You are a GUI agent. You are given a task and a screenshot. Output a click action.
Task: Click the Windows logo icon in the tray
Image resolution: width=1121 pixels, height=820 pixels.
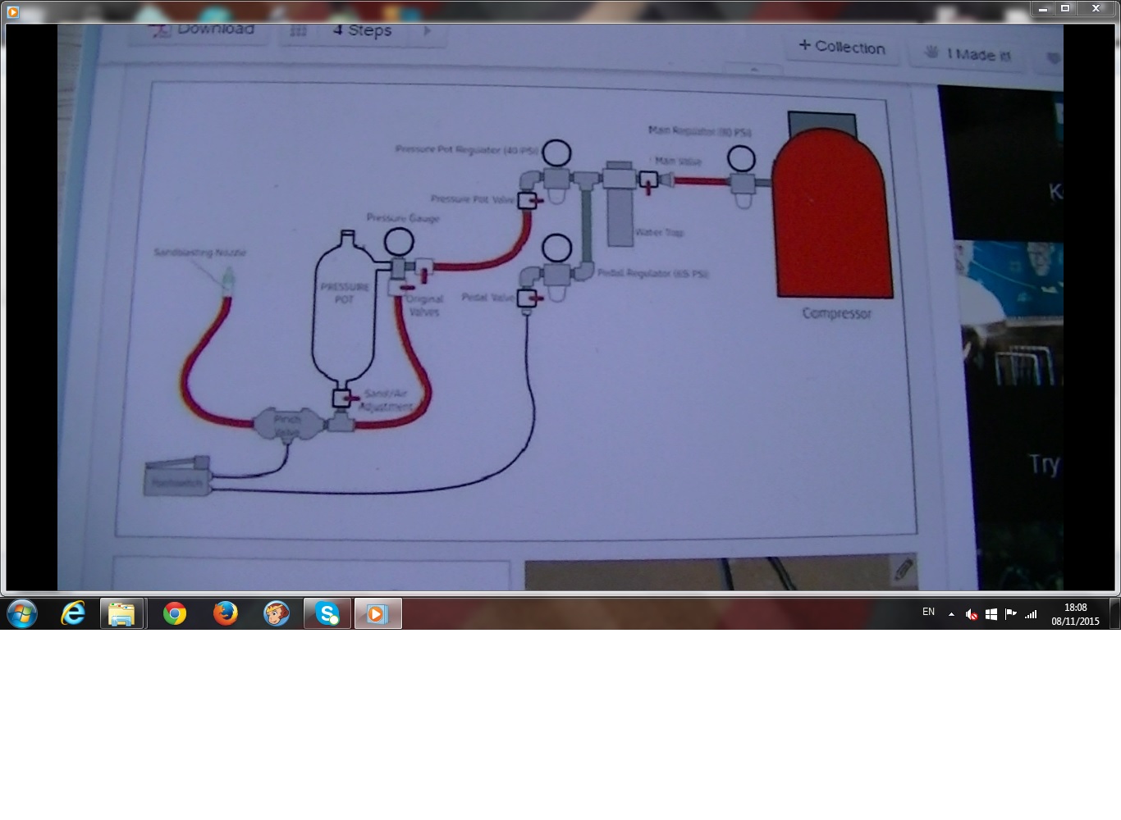pos(991,614)
